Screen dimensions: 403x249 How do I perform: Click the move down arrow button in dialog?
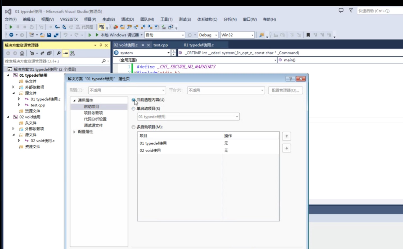coord(286,148)
